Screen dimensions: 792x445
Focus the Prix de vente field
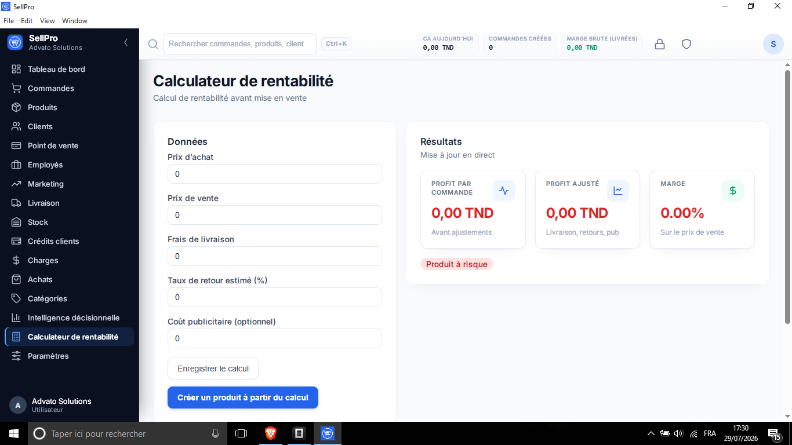[275, 215]
